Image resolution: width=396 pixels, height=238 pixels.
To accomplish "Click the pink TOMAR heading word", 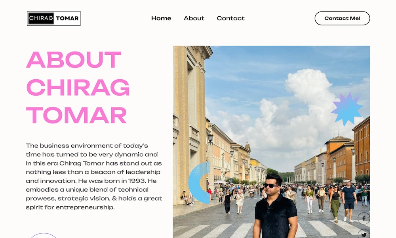I will click(76, 115).
